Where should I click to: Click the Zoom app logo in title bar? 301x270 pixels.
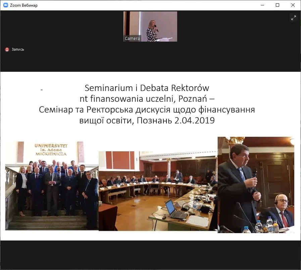(x=6, y=5)
